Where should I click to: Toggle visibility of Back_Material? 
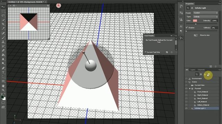click(186, 99)
